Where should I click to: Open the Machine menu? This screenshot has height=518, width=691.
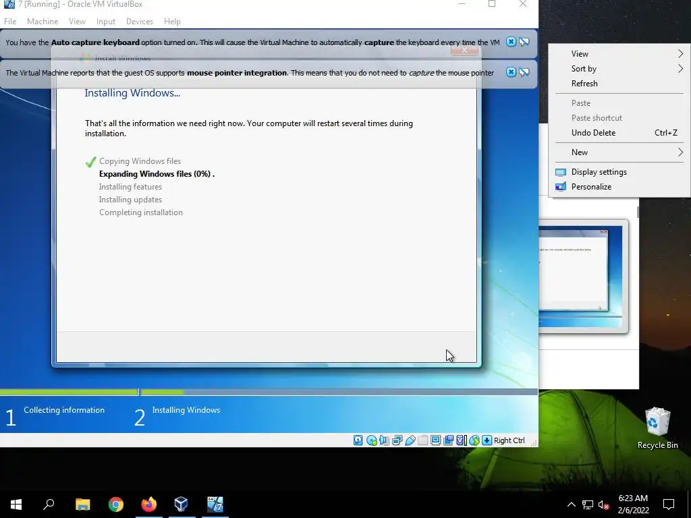coord(43,21)
